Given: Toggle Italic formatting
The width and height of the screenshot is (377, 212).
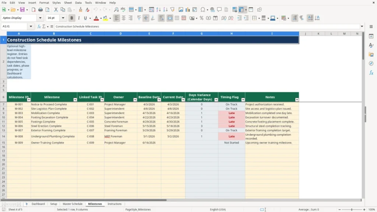Looking at the screenshot, I should point(79,18).
